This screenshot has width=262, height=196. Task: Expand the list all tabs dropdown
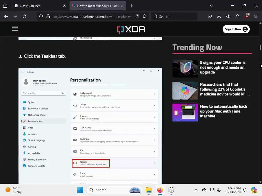[x=211, y=6]
